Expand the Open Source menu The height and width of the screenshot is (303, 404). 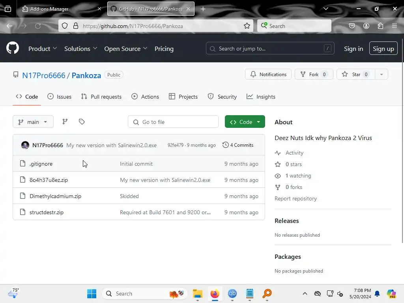pos(126,49)
